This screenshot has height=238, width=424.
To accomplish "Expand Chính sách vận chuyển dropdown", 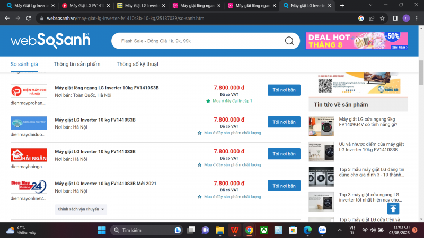I will (81, 209).
